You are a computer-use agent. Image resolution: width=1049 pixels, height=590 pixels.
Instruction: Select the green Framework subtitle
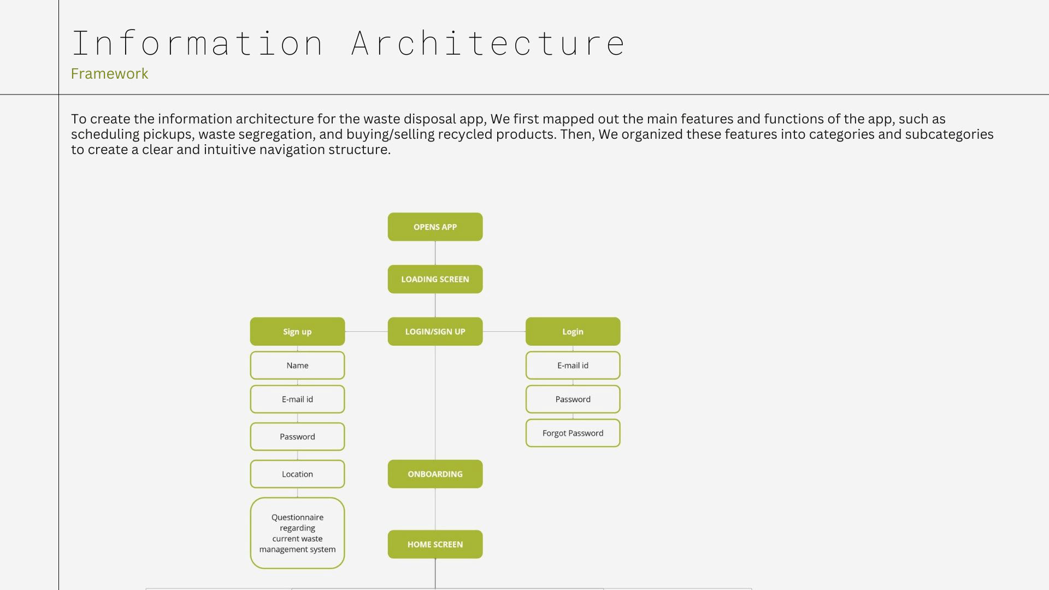pos(109,74)
